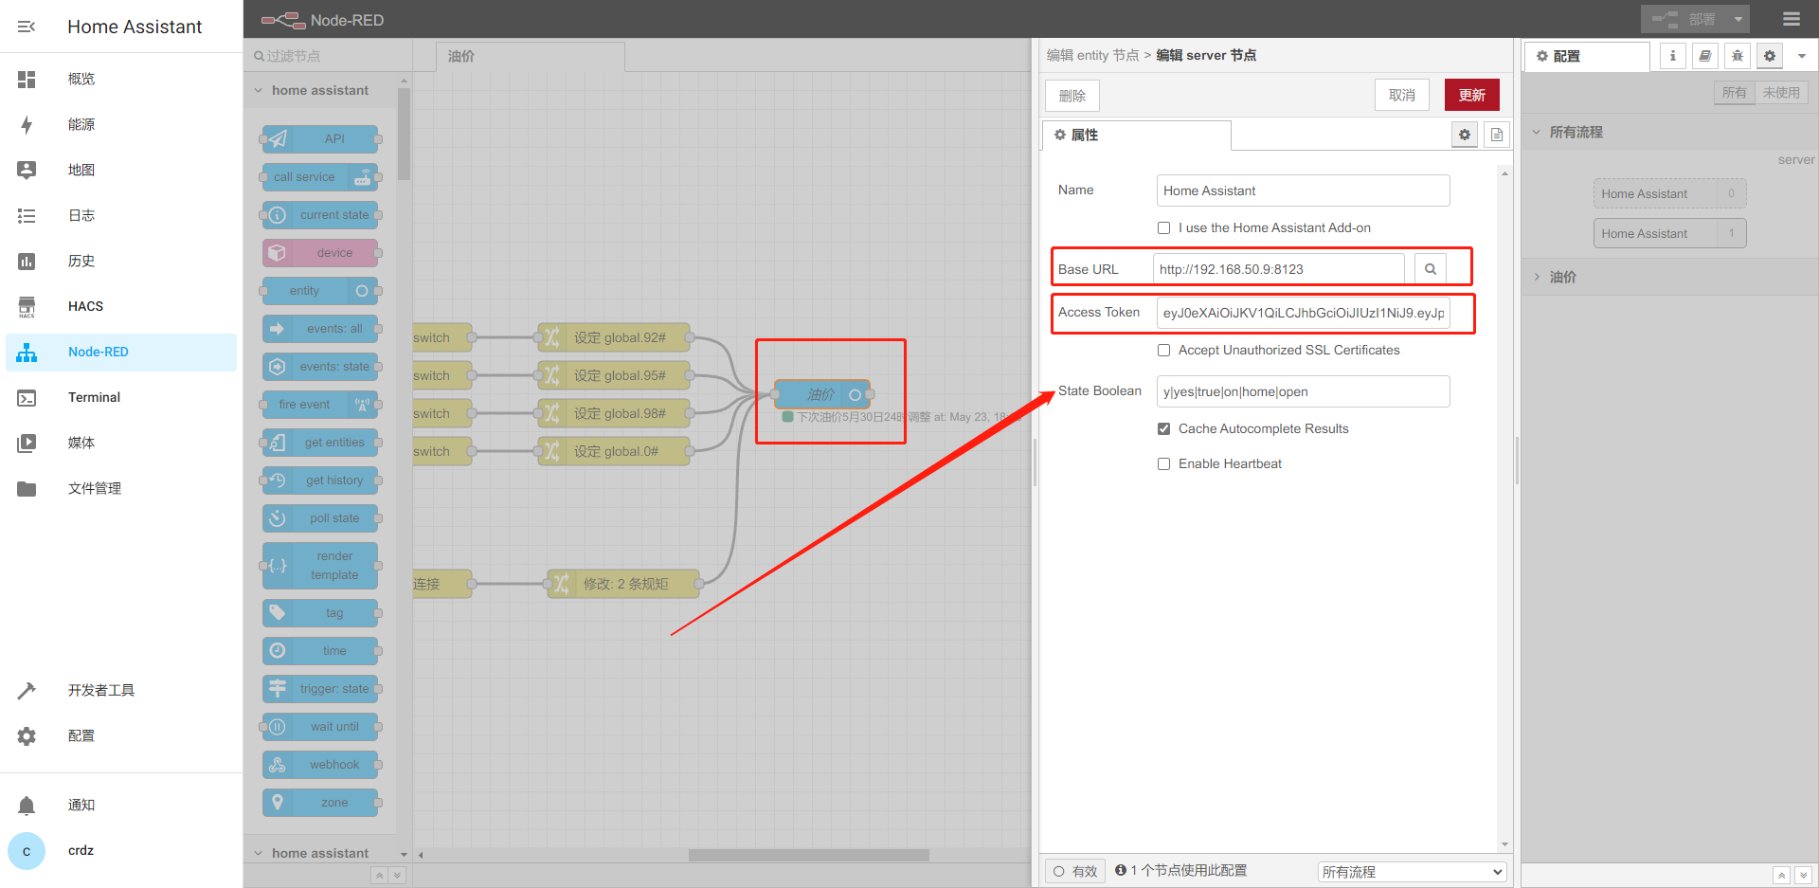1819x888 pixels.
Task: Collapse the Home Assistant sidebar menu icon
Action: coord(27,27)
